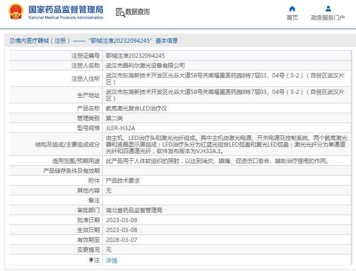Select the 生效日期 value 2023-03-08
This screenshot has height=271, width=356.
point(122,230)
